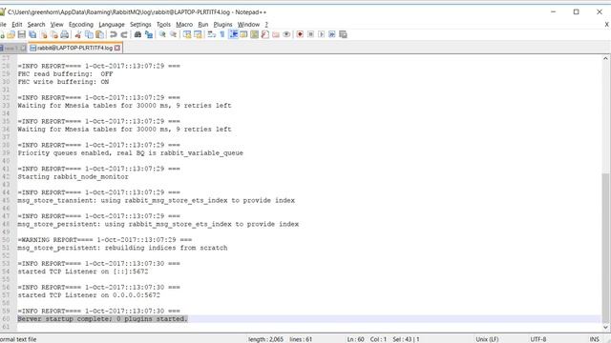Toggle synchronized horizontal scrolling icon
This screenshot has height=343, width=611.
(198, 34)
